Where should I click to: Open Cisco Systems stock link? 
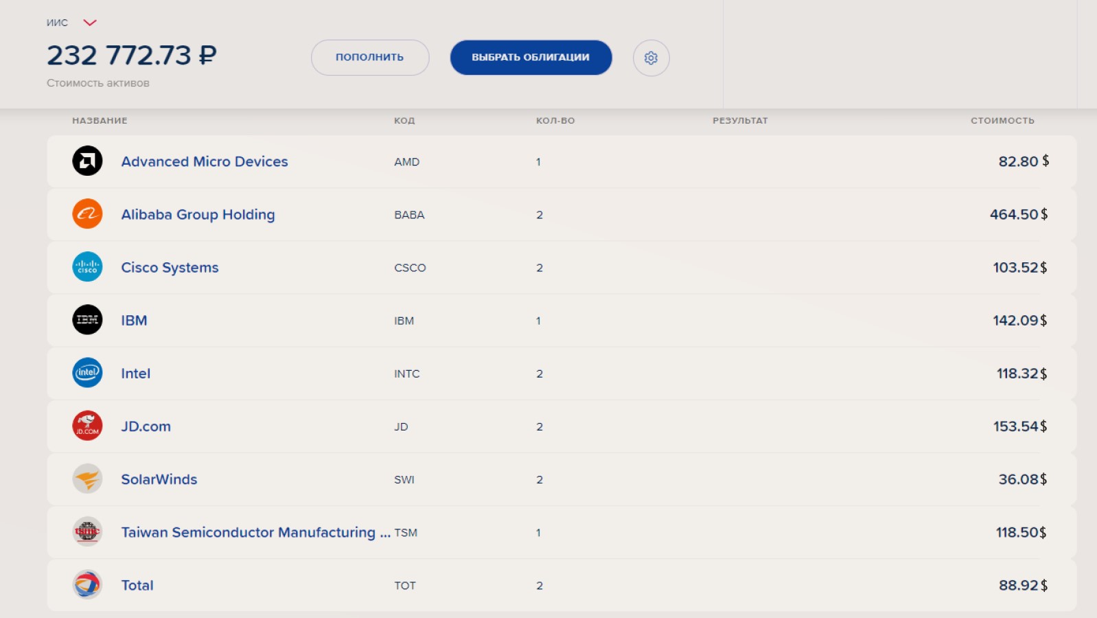coord(170,267)
